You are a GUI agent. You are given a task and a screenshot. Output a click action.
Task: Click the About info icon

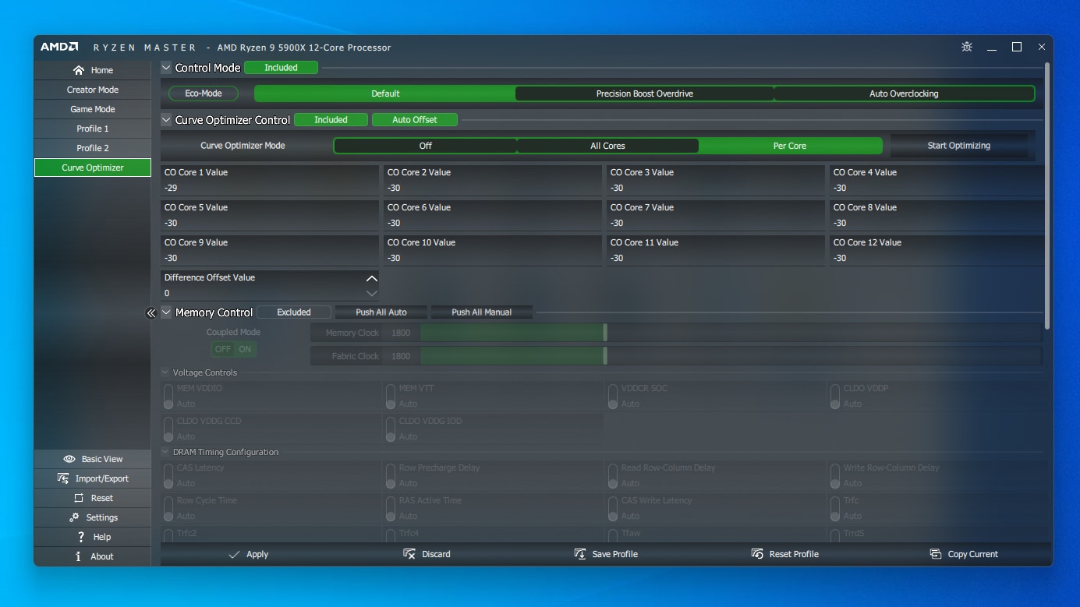78,556
